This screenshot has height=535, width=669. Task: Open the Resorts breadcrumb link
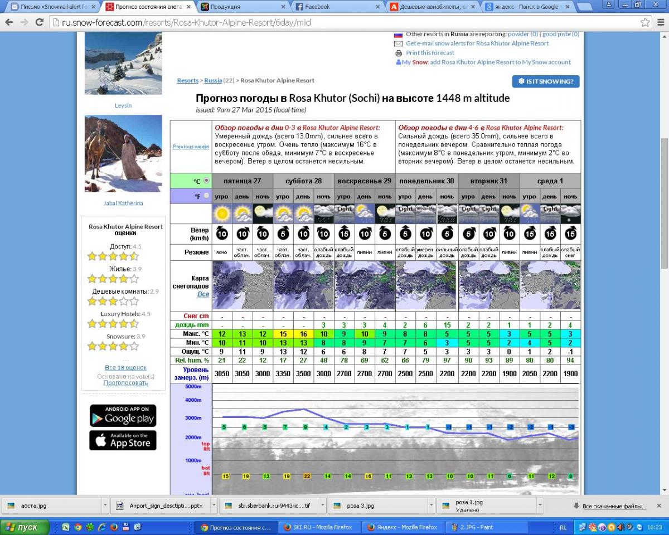click(188, 80)
